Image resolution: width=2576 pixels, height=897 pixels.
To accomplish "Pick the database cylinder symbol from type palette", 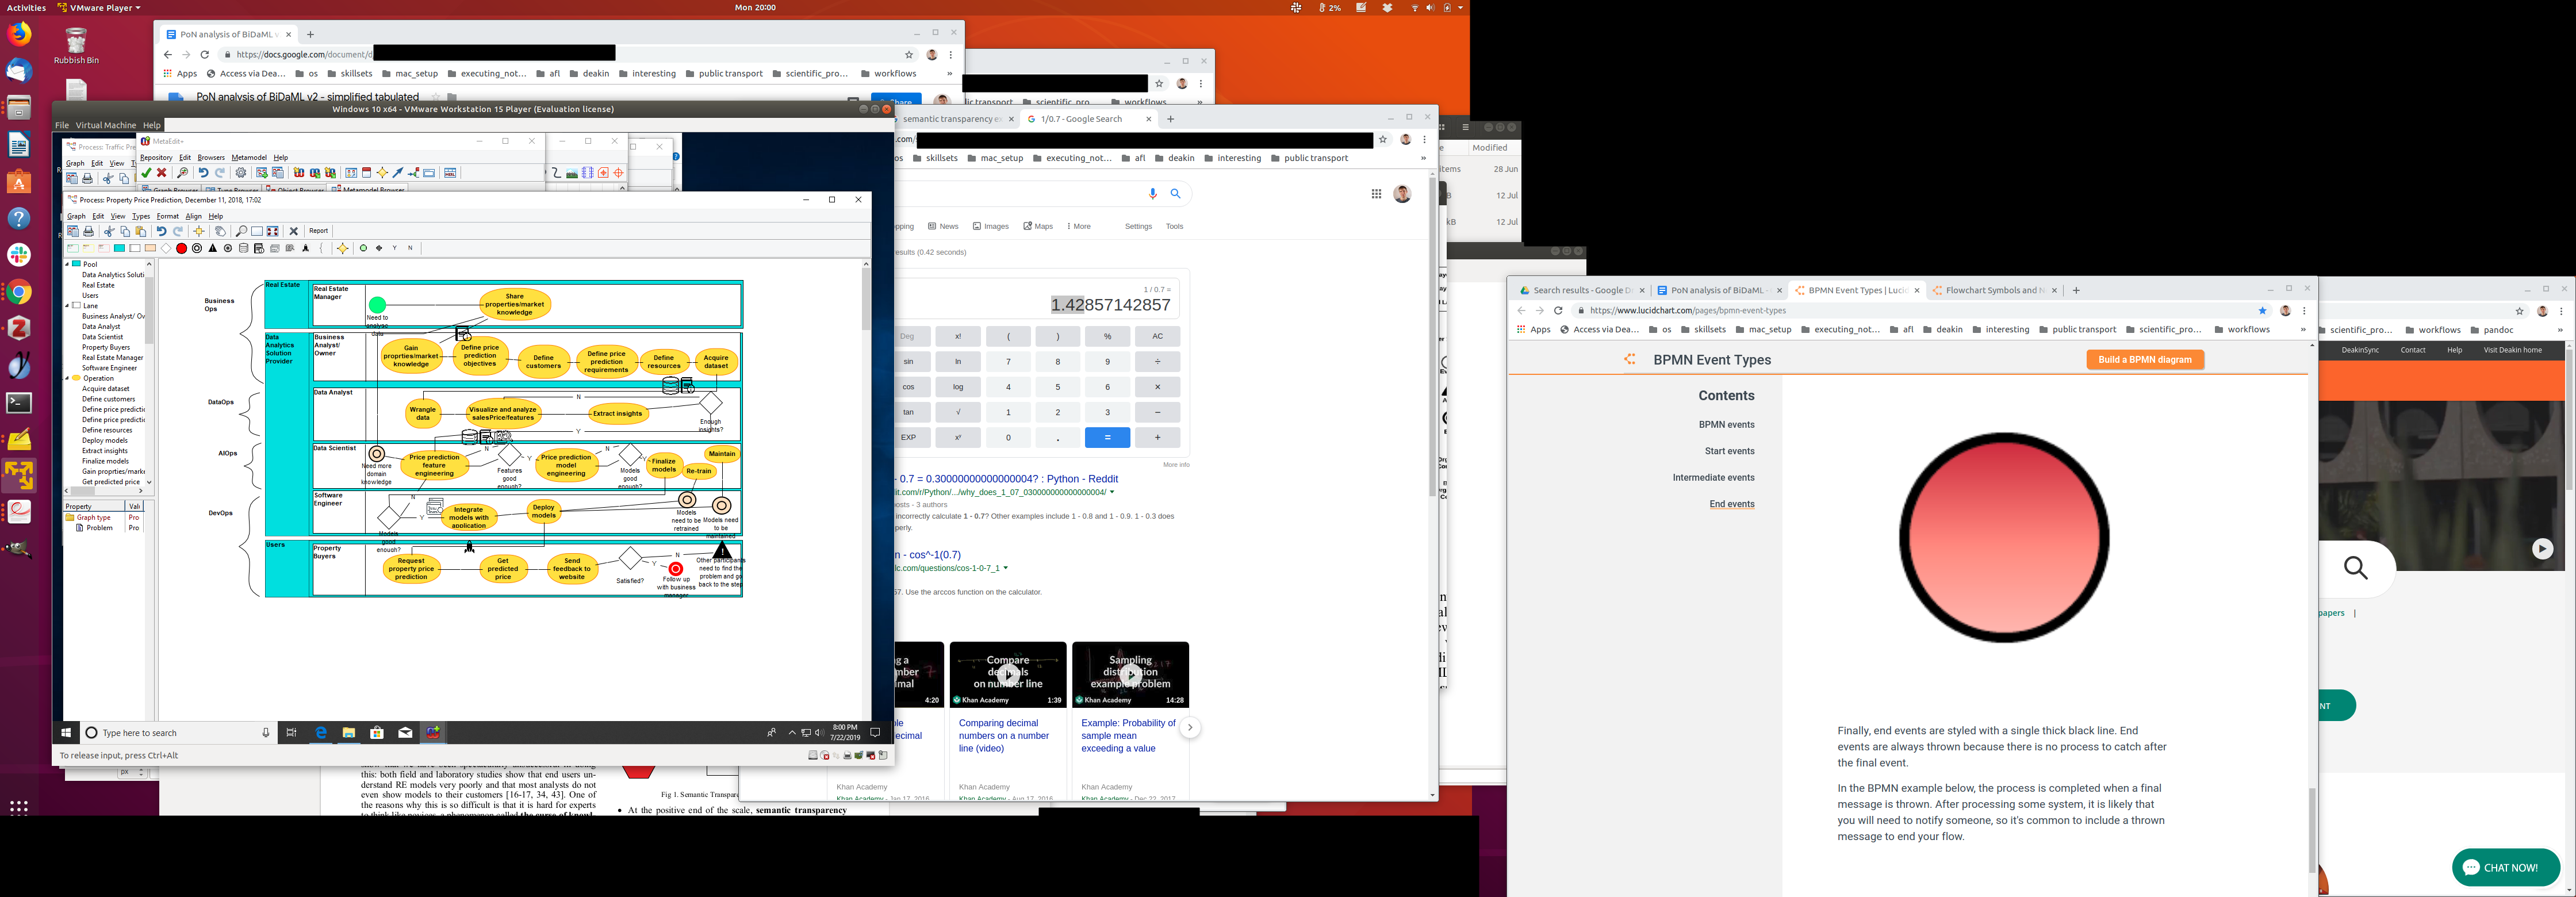I will click(x=243, y=248).
